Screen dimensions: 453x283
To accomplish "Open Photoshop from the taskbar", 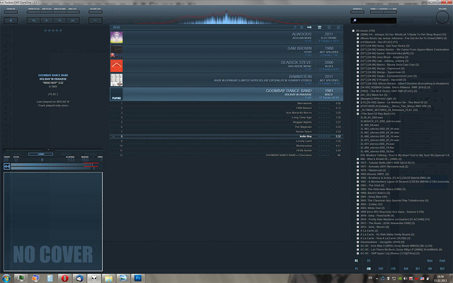I will click(138, 278).
